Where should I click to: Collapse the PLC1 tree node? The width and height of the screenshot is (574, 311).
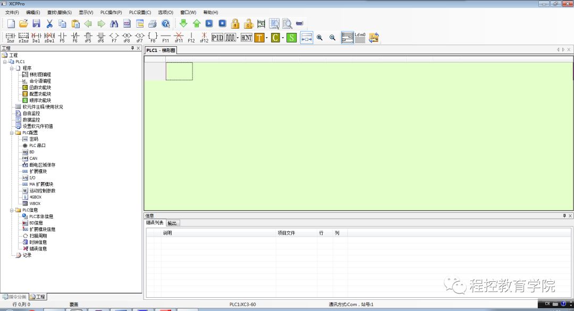coord(5,62)
